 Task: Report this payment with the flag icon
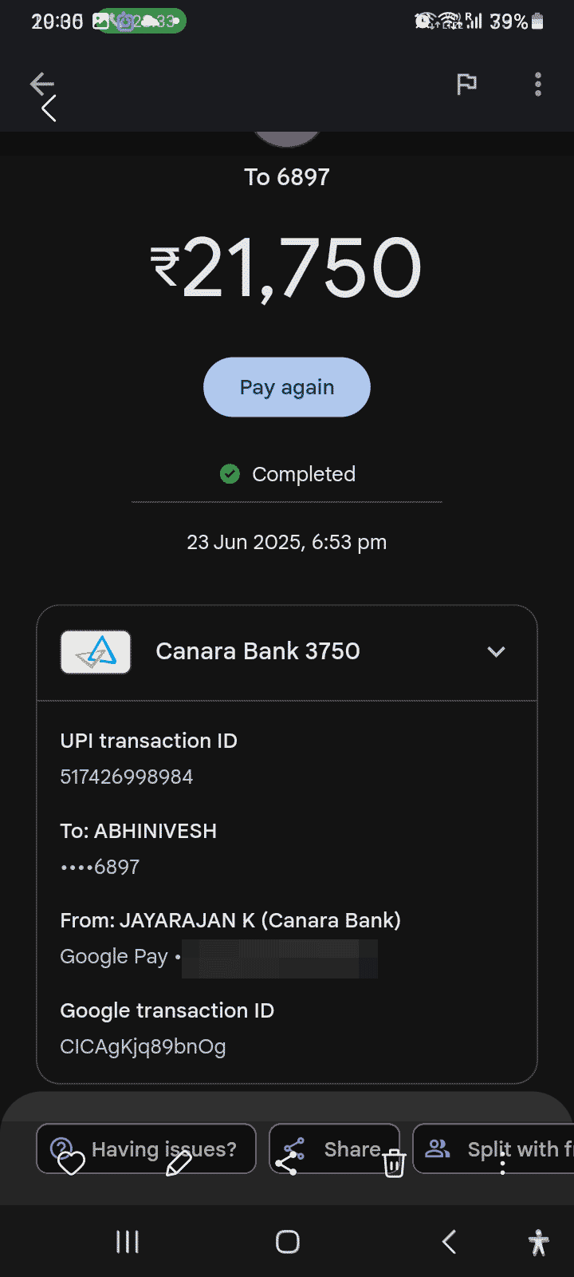(x=466, y=84)
